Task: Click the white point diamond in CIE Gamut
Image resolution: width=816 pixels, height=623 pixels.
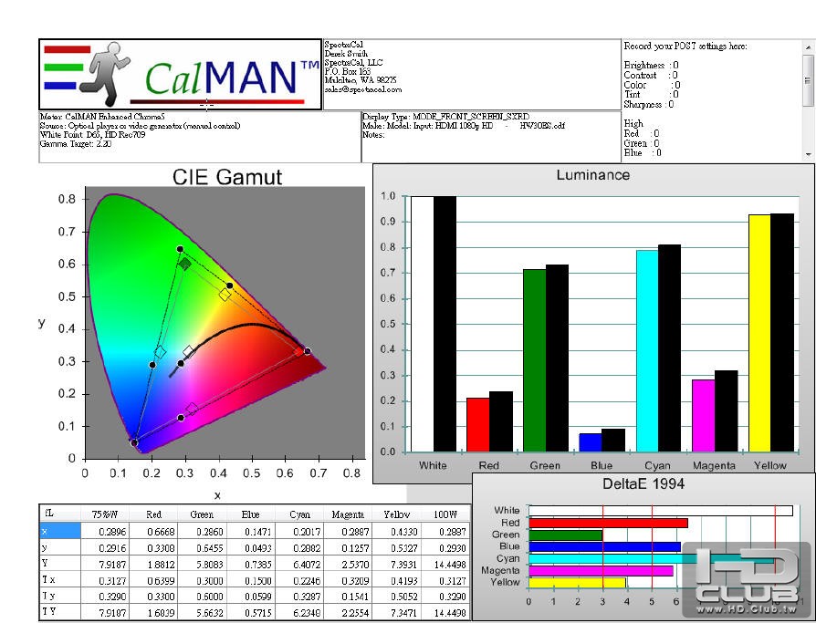Action: pyautogui.click(x=188, y=352)
